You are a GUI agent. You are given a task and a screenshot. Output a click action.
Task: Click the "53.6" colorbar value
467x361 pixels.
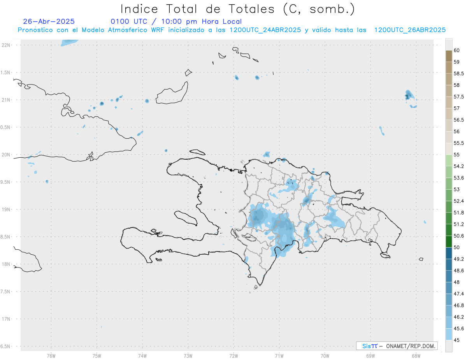point(459,178)
